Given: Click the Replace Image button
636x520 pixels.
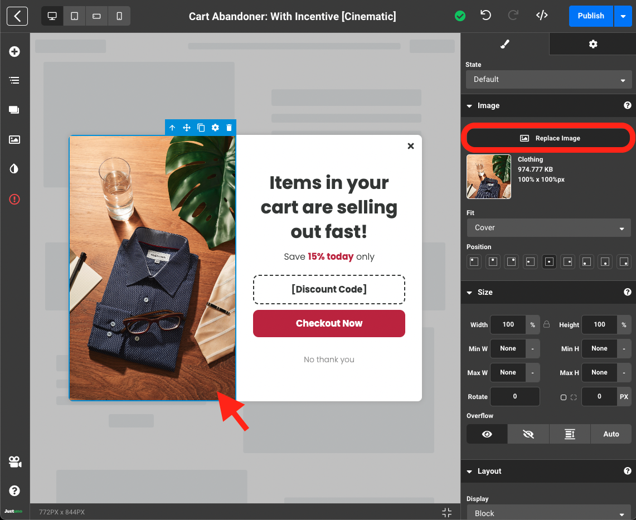Looking at the screenshot, I should 548,138.
